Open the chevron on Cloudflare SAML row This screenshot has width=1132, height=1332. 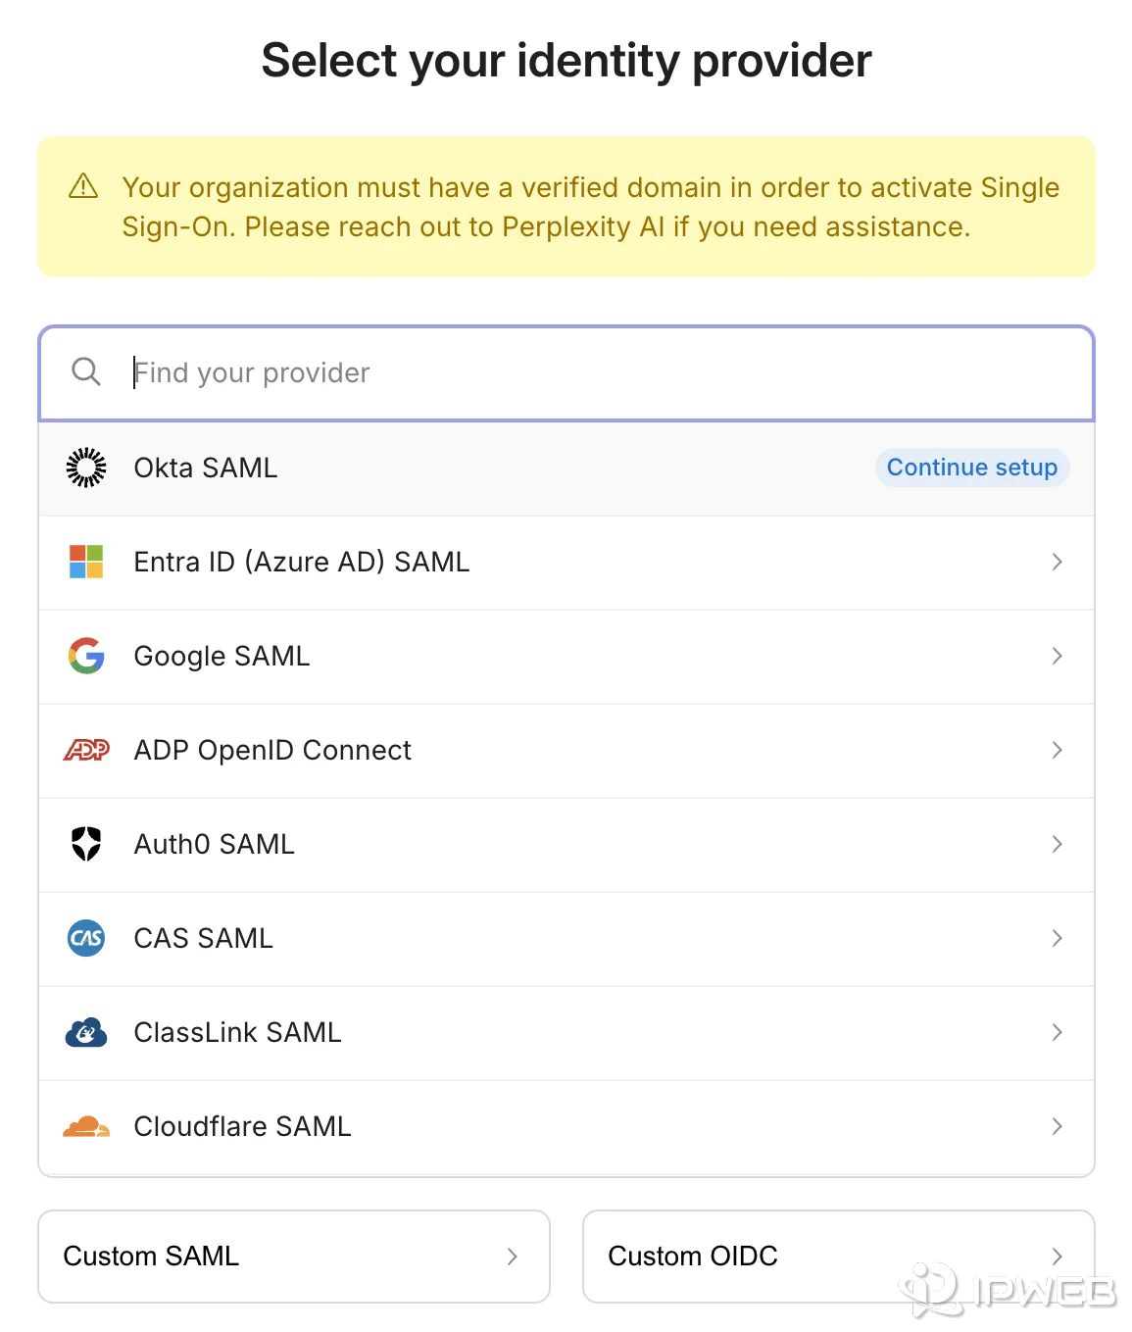pos(1057,1126)
